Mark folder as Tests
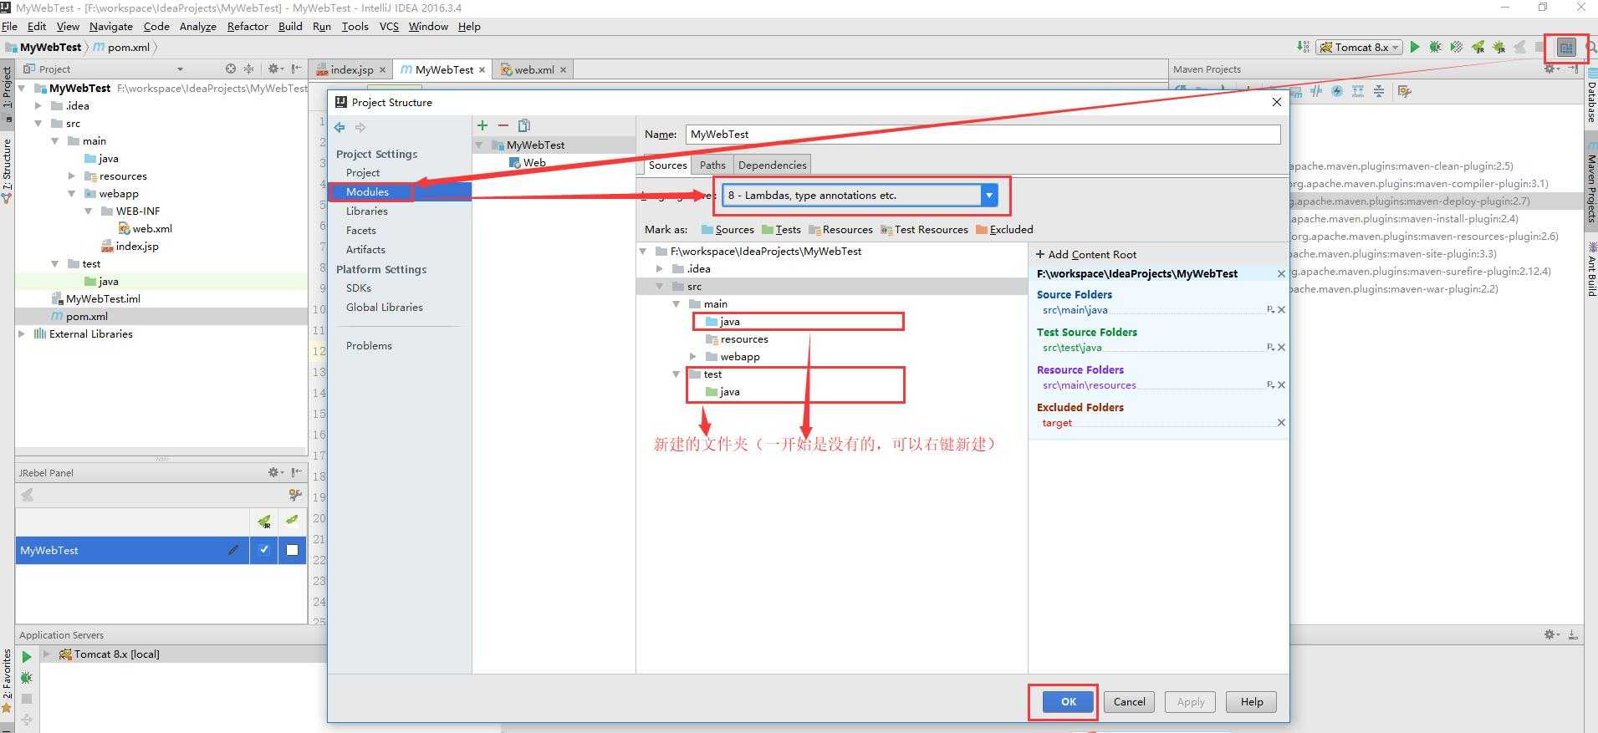Image resolution: width=1598 pixels, height=733 pixels. coord(781,230)
